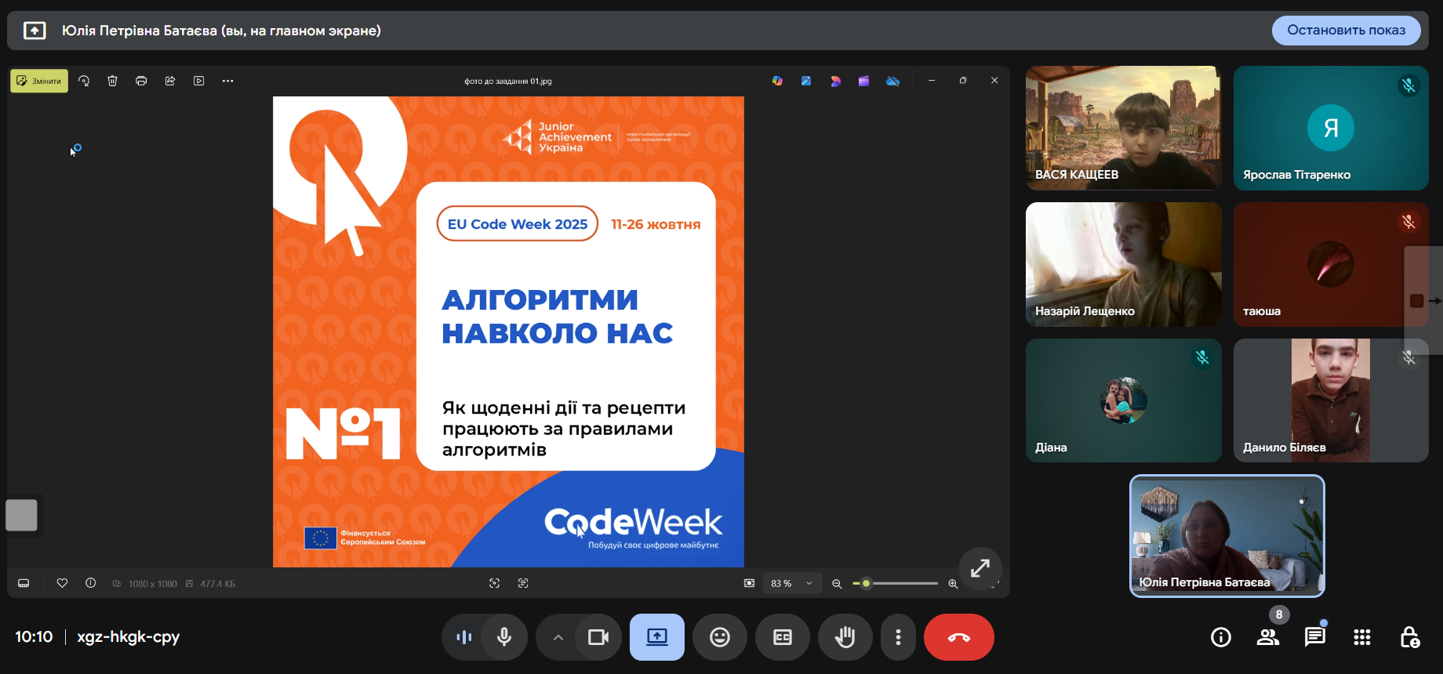Viewport: 1443px width, 674px height.
Task: Adjust the photo zoom slider
Action: [x=867, y=583]
